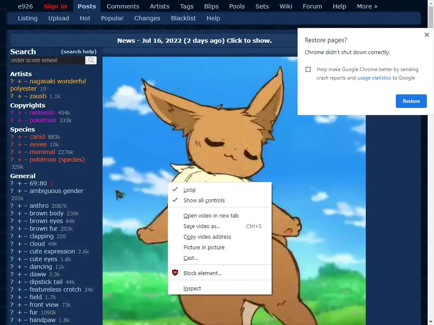The width and height of the screenshot is (434, 325).
Task: Select Picture in picture
Action: 220,247
